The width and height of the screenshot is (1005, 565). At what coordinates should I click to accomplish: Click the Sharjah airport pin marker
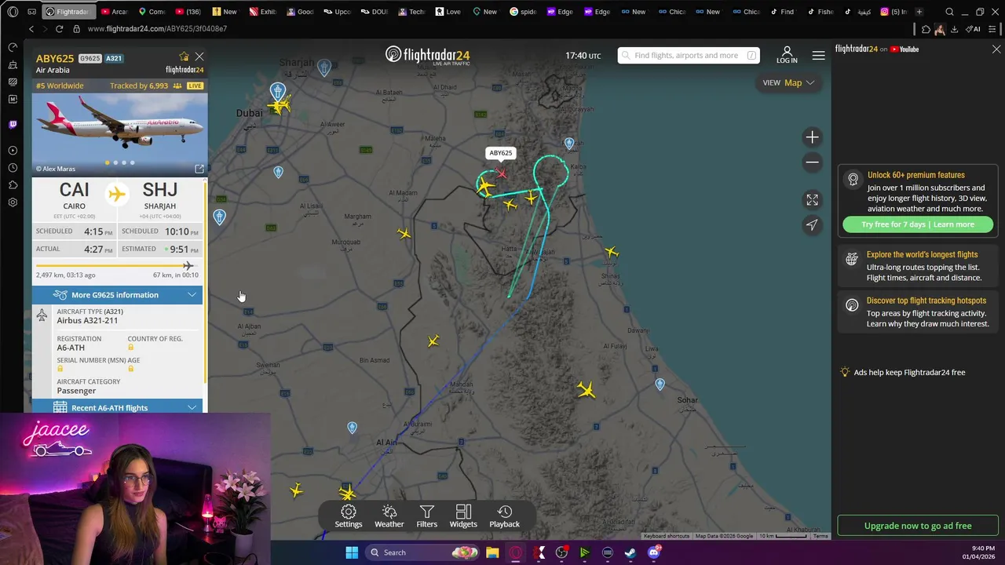[324, 68]
